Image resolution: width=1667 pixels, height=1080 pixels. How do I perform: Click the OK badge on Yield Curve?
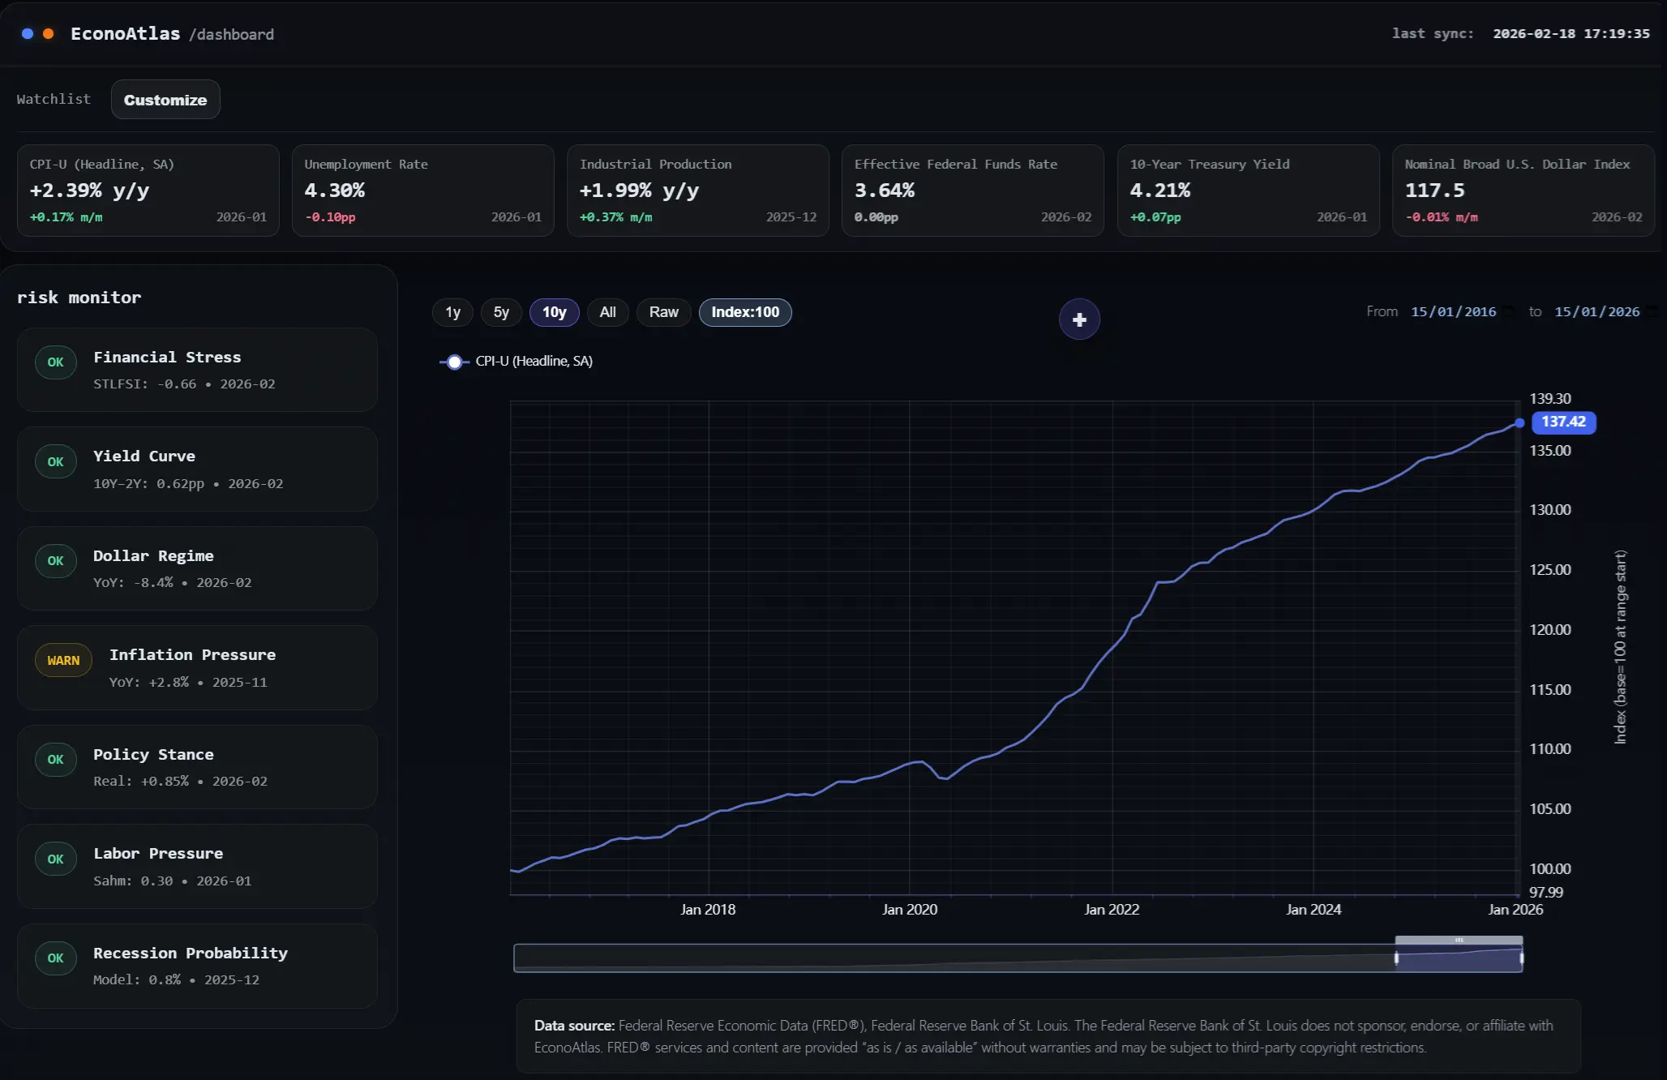55,461
